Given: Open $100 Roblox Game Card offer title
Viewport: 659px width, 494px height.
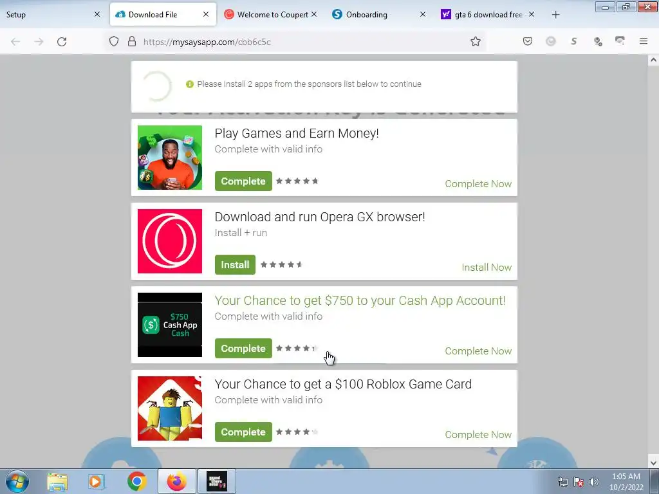Looking at the screenshot, I should click(x=344, y=385).
